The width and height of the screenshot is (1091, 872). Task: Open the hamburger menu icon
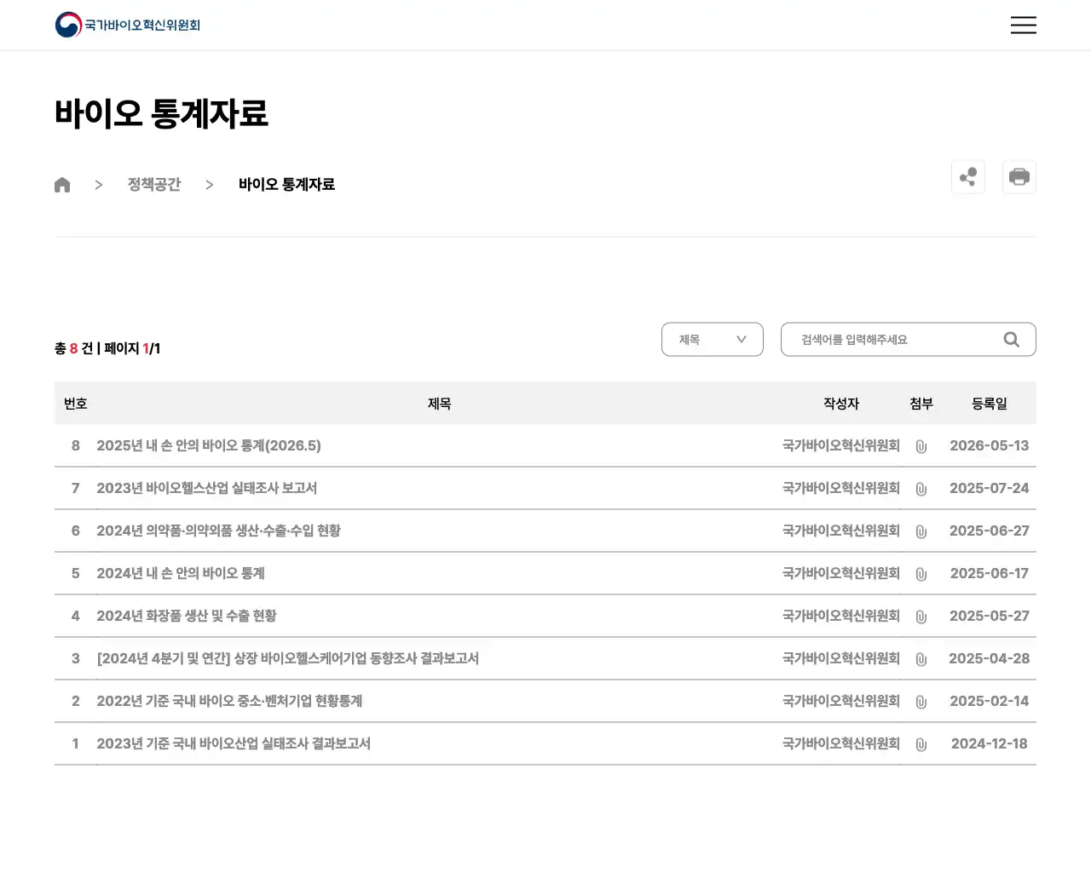tap(1023, 25)
